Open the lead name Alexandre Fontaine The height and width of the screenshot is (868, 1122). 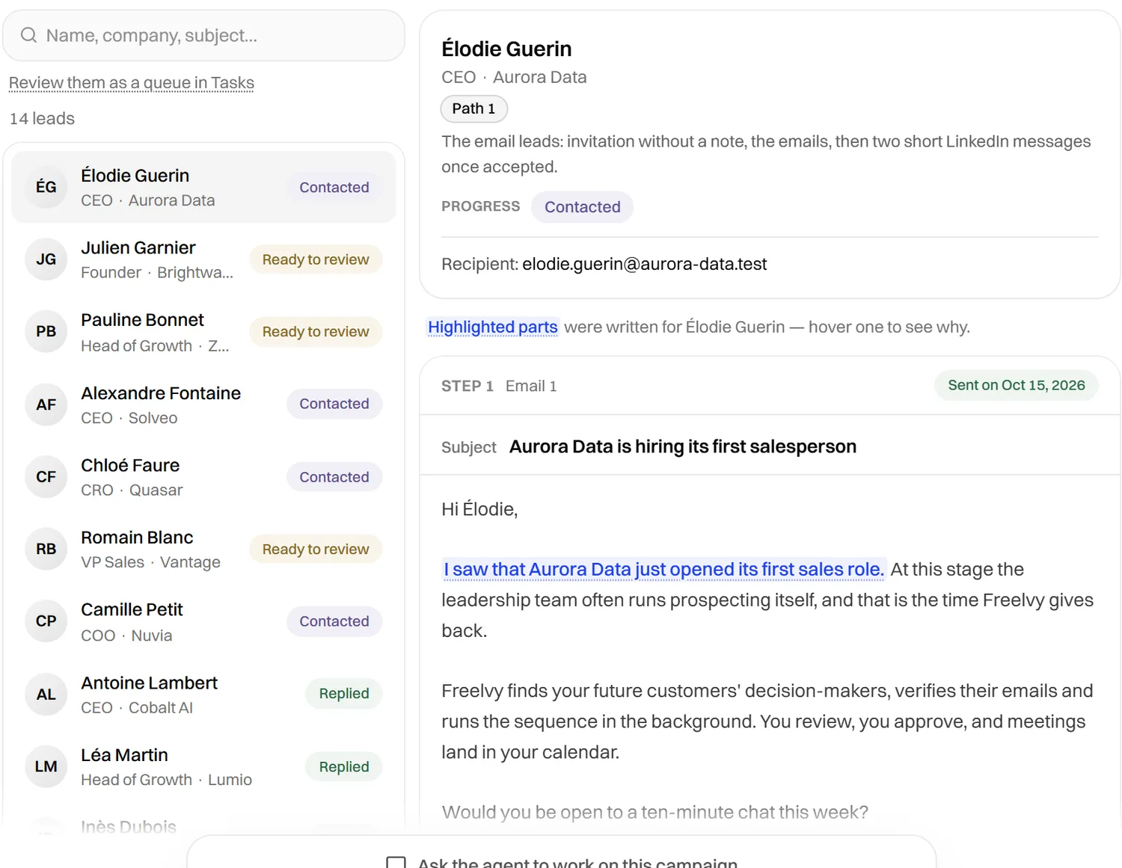[161, 393]
